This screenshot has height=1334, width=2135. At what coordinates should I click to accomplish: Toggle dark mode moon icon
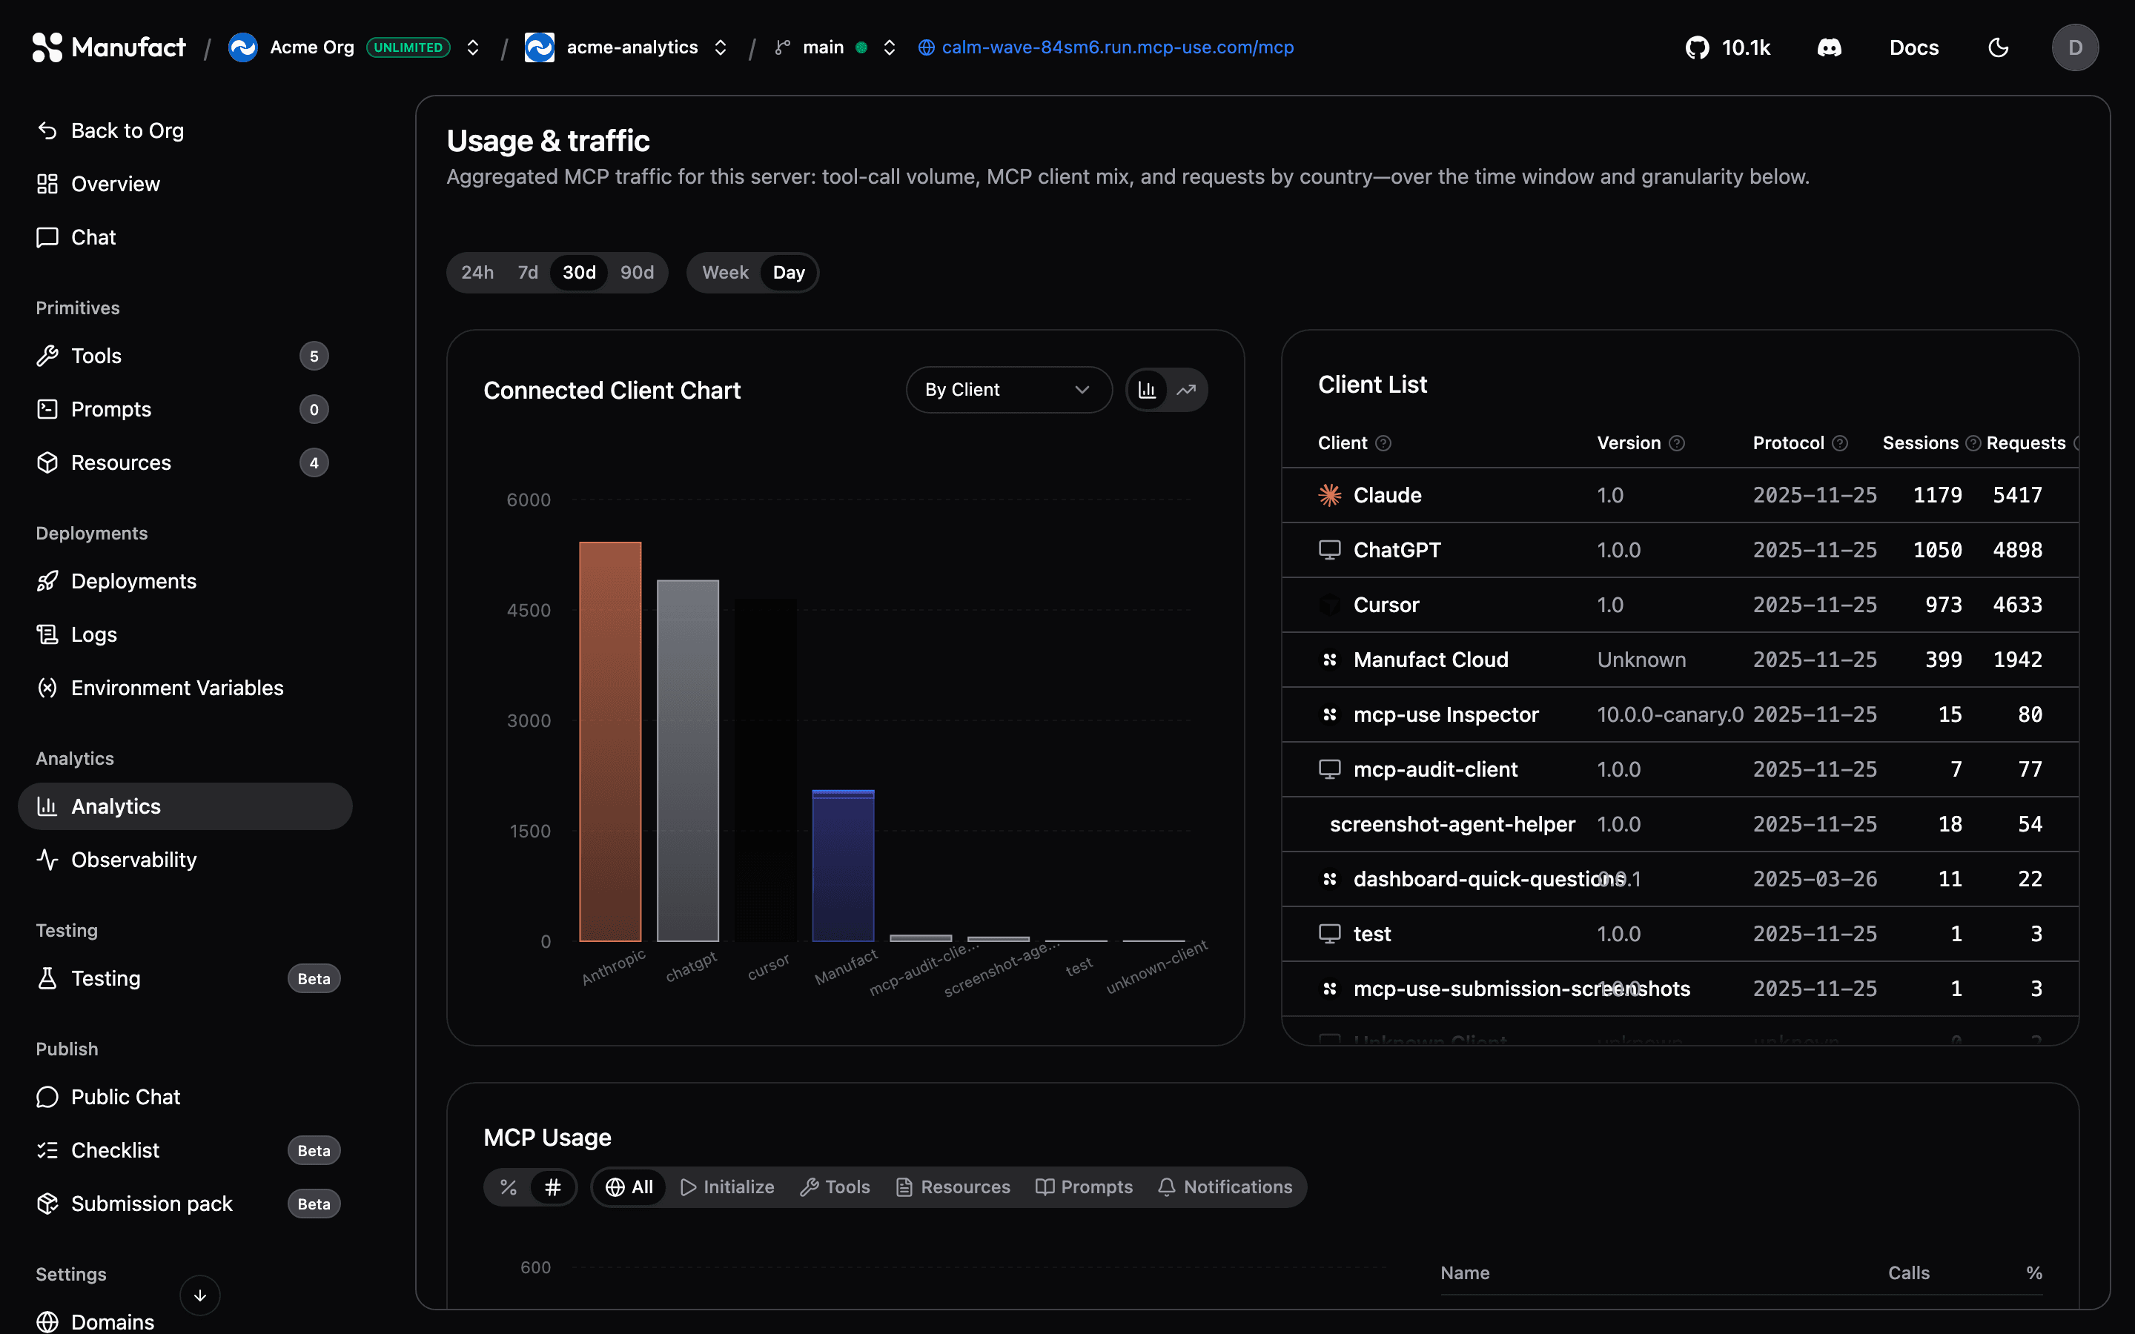[1999, 47]
